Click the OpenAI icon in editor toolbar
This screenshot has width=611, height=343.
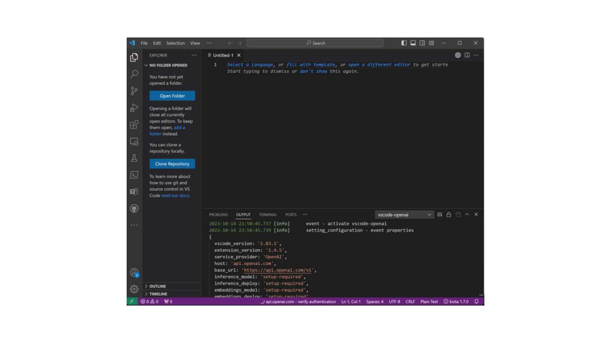pyautogui.click(x=458, y=55)
